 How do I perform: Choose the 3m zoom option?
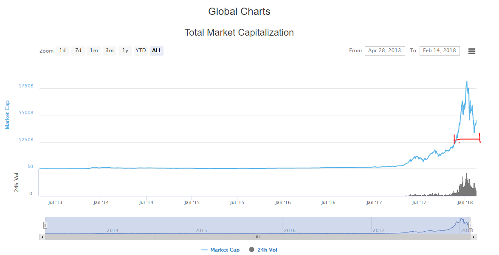pos(110,51)
